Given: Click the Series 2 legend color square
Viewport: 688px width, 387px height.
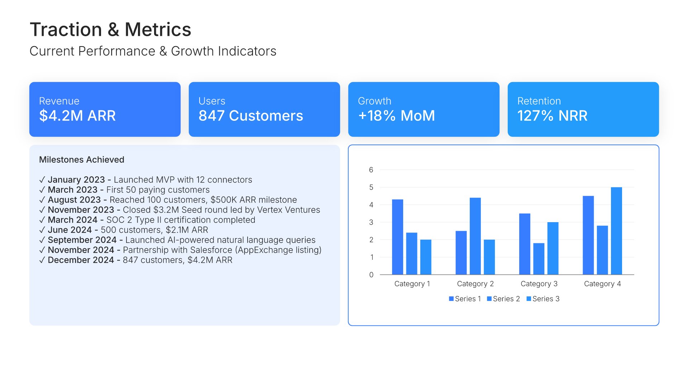Looking at the screenshot, I should click(489, 299).
